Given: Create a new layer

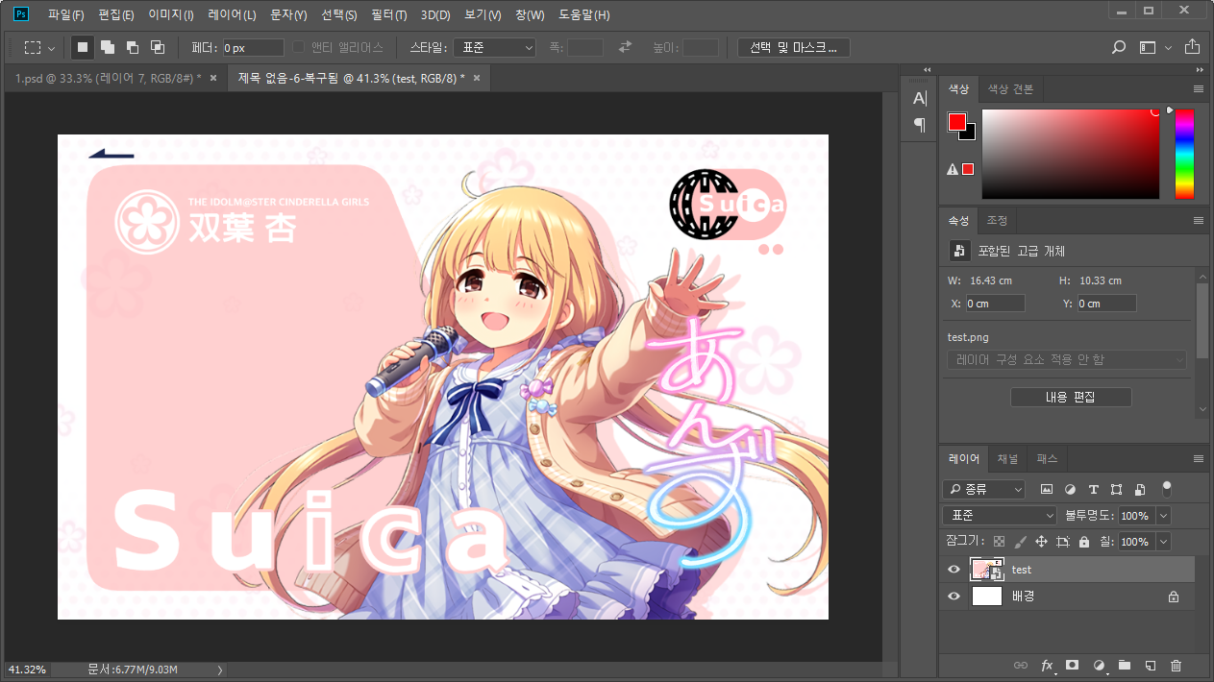Looking at the screenshot, I should [x=1150, y=665].
